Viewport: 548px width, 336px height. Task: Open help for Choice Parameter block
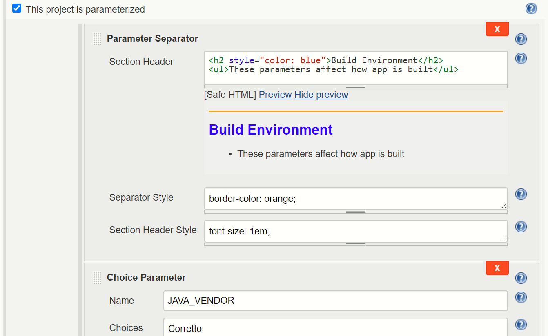pyautogui.click(x=521, y=278)
